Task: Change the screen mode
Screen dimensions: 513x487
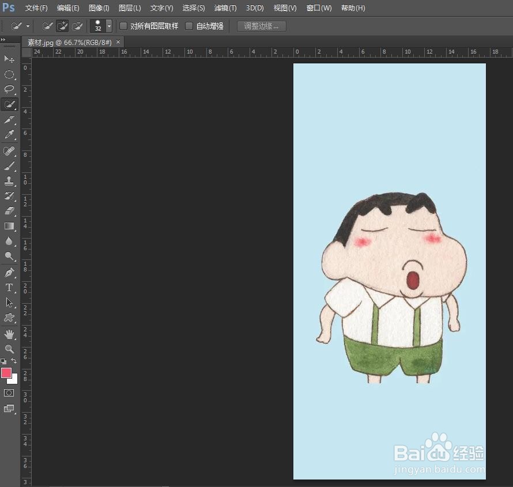Action: click(x=9, y=409)
